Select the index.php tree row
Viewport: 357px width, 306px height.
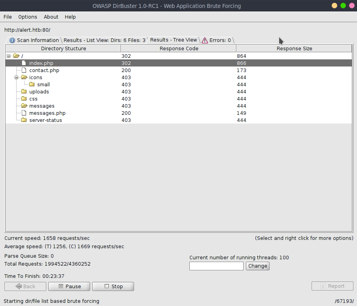tap(179, 63)
